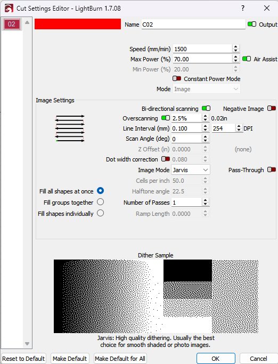This screenshot has width=278, height=364.
Task: Select Fill groups together option
Action: point(100,202)
